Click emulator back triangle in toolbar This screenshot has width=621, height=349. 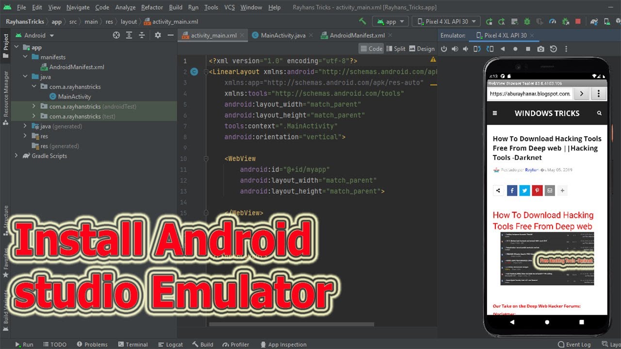503,49
